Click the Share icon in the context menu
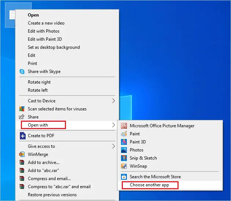 tap(22, 117)
